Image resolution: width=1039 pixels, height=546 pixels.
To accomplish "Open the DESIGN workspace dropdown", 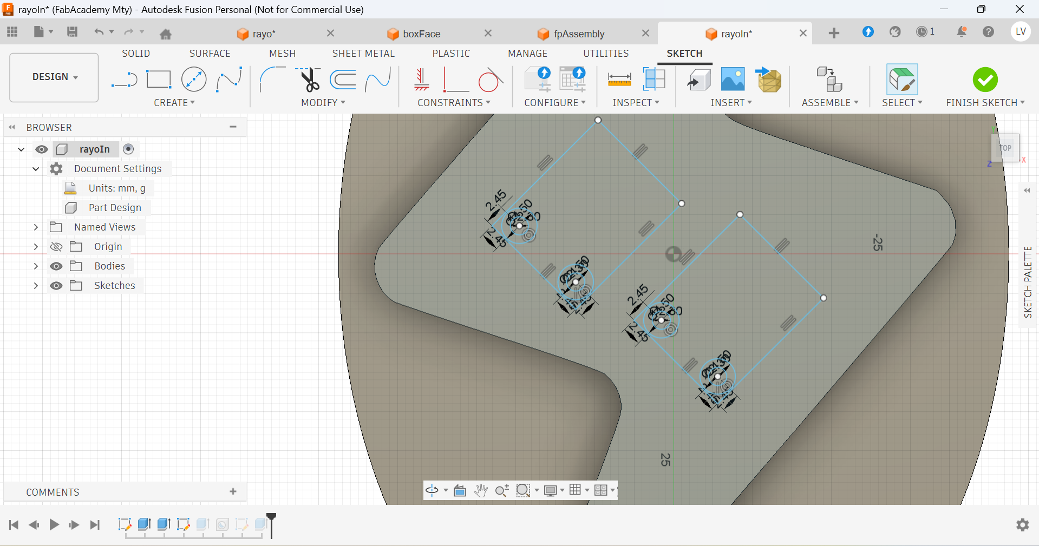I will 54,77.
